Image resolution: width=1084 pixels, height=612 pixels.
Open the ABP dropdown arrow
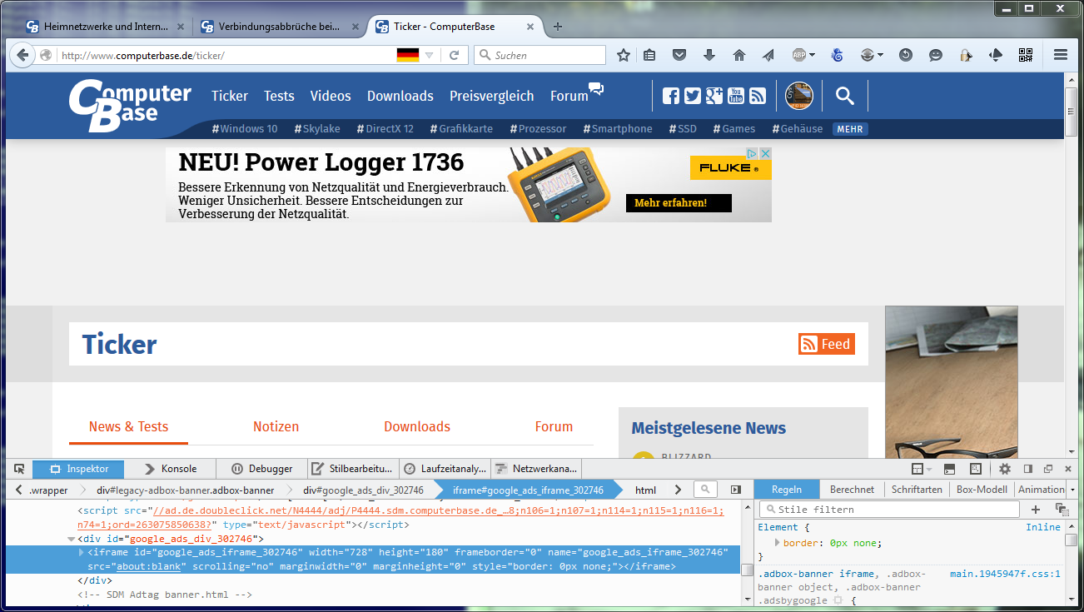click(x=812, y=56)
